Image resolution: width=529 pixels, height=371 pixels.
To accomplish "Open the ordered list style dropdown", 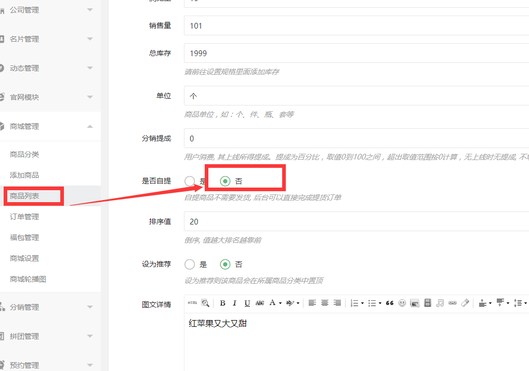I will click(362, 303).
